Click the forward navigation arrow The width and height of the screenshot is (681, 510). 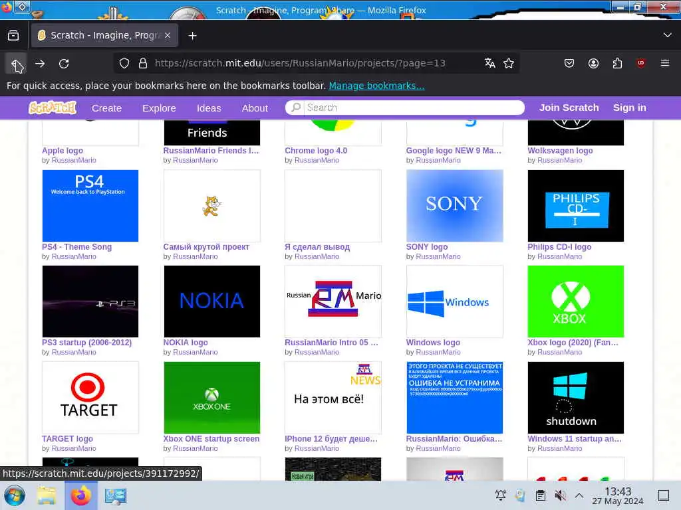pos(40,64)
